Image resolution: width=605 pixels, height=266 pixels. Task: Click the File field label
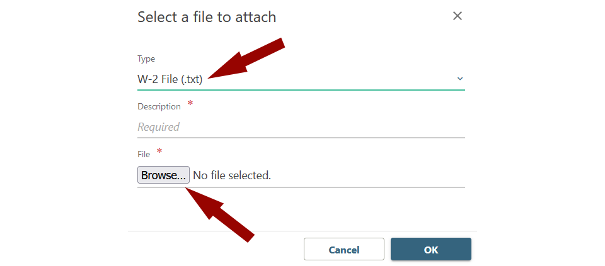tap(144, 154)
